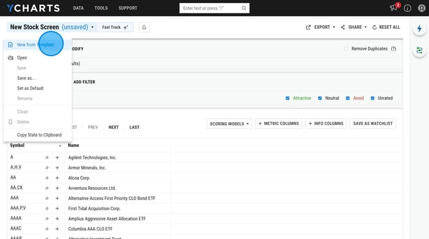Expand the screen title dropdown arrow
The image size is (429, 239).
[x=92, y=27]
